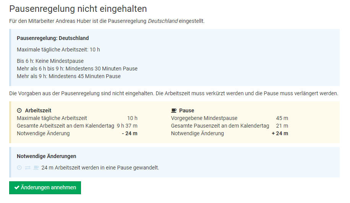Click the bold + 24 m Pause change
This screenshot has height=203, width=350.
click(280, 133)
